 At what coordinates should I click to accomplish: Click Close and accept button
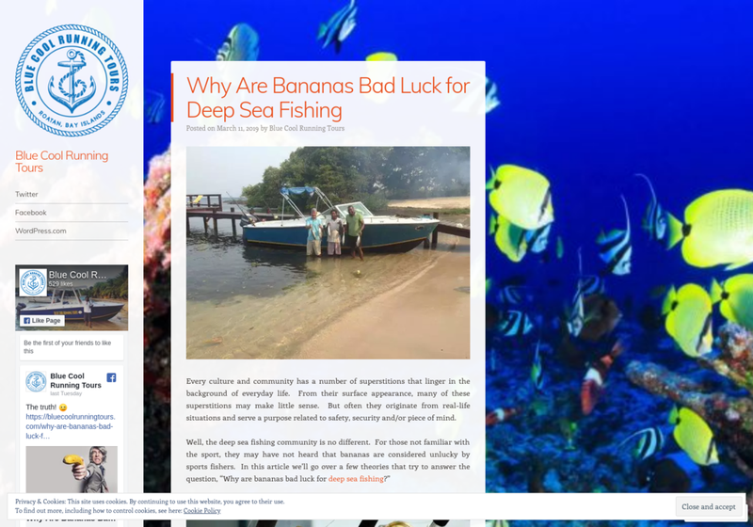coord(709,507)
